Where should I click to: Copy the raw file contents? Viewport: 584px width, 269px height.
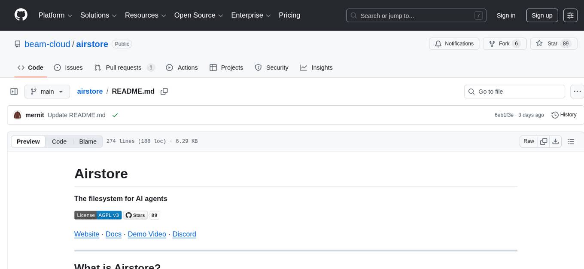(544, 141)
